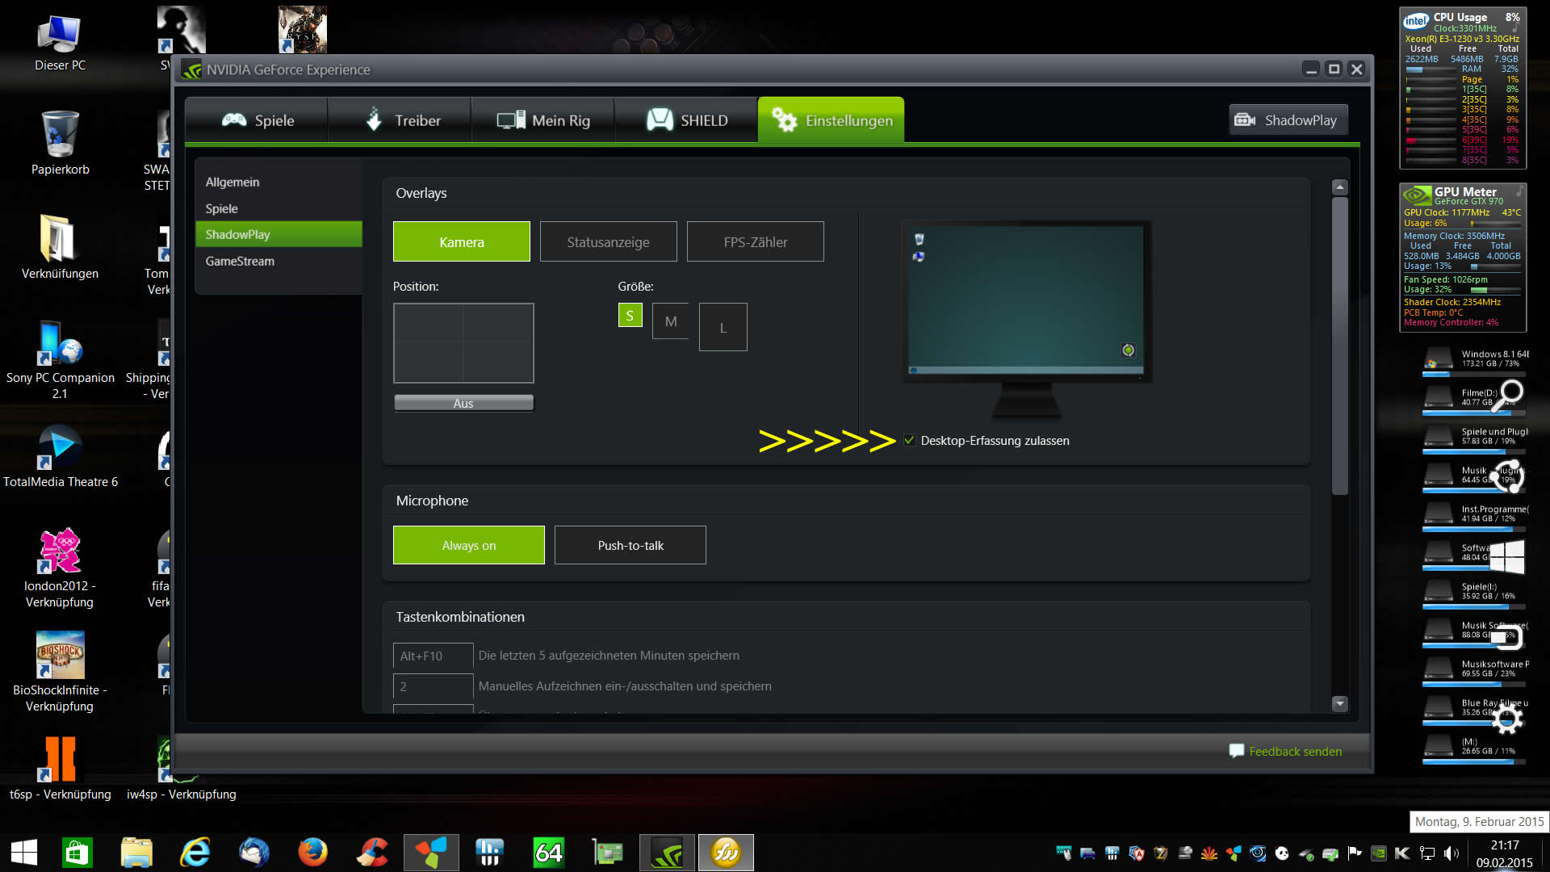
Task: Click the NVIDIA GeForce Experience taskbar button
Action: coord(667,853)
